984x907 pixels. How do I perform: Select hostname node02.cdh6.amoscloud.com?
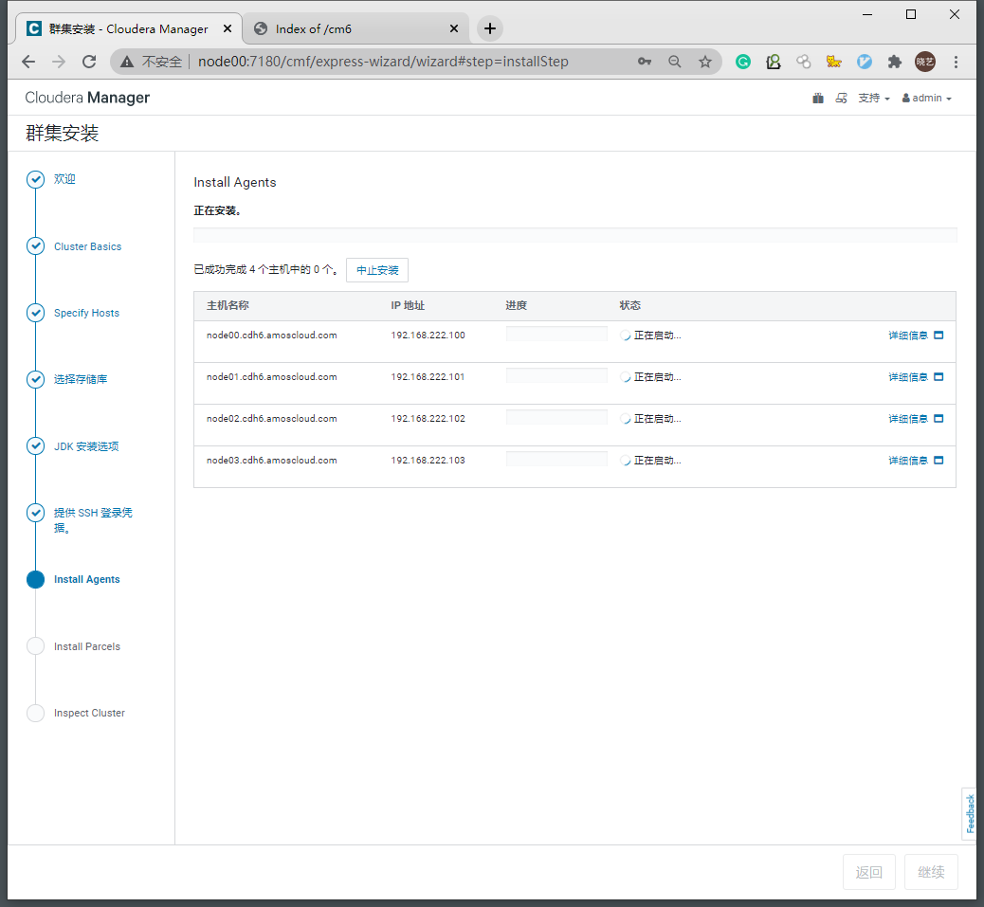point(272,418)
